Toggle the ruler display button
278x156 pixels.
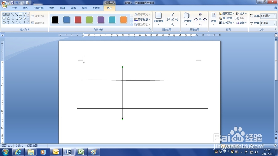point(276,35)
